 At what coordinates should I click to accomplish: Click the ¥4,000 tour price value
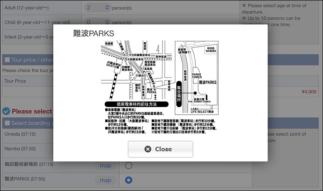(309, 92)
